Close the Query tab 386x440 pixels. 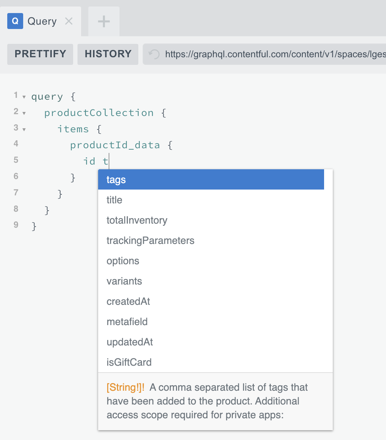(69, 21)
